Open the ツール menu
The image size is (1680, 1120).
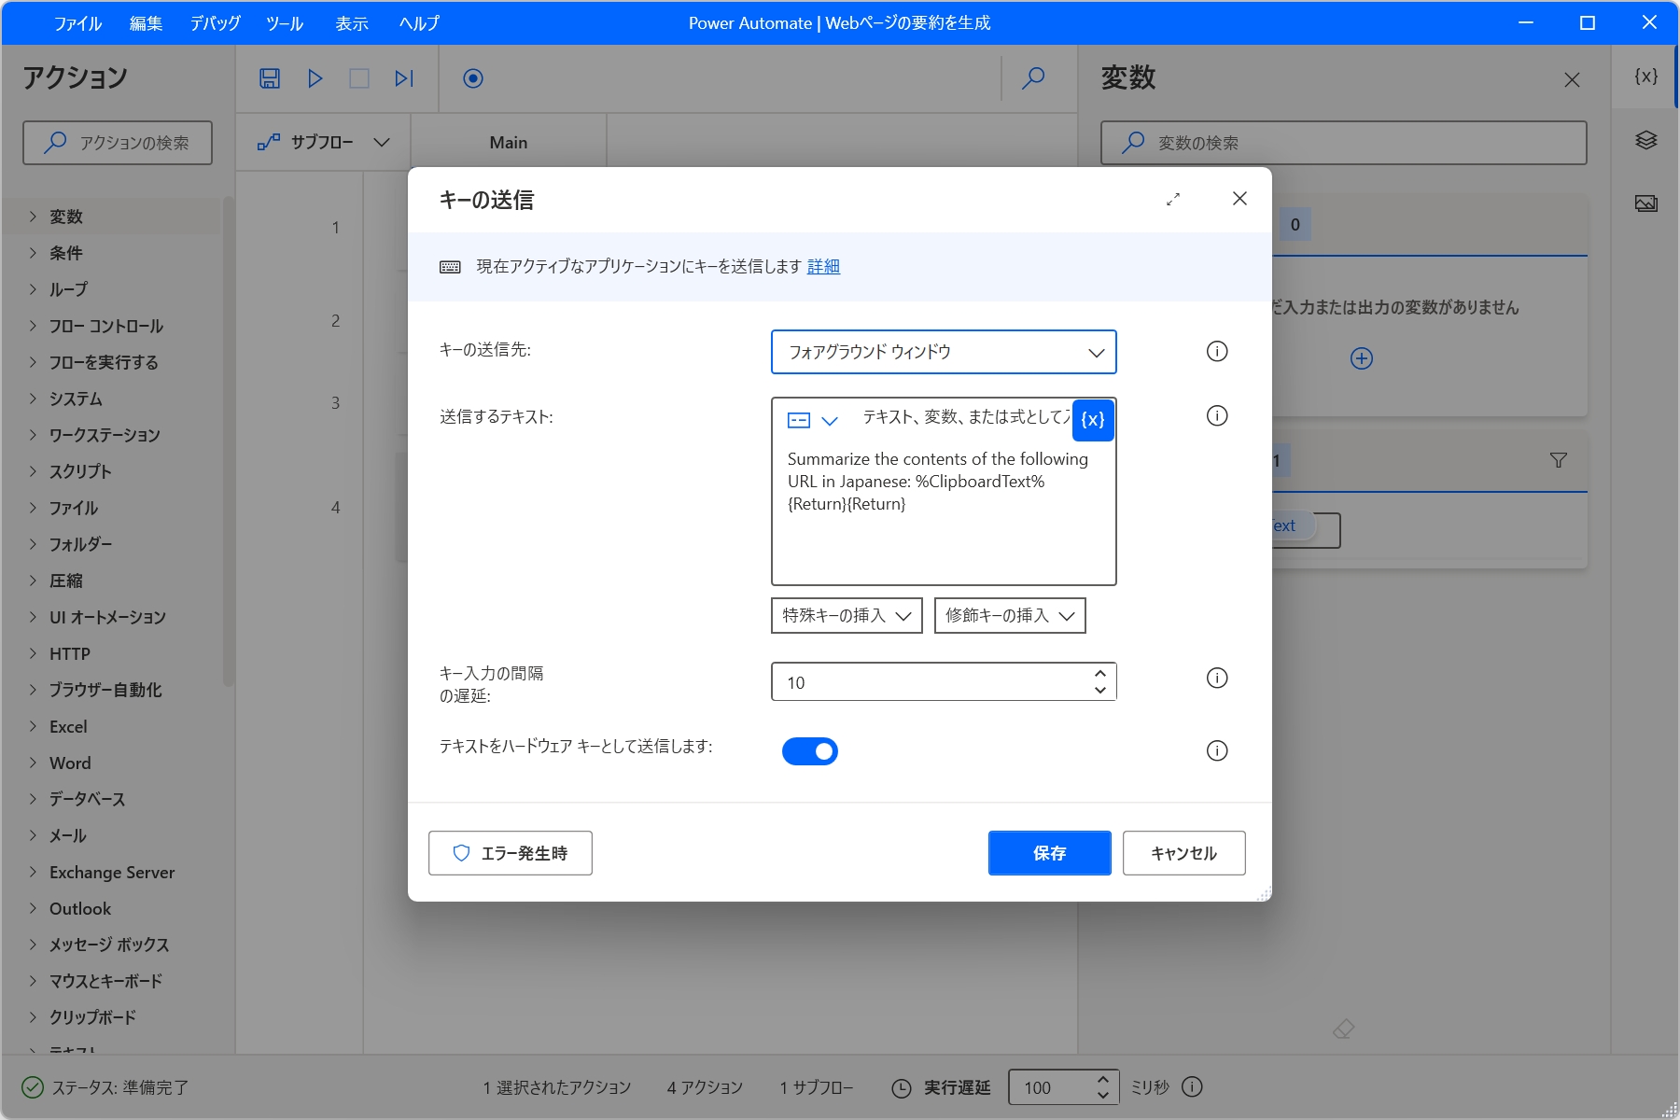point(285,23)
